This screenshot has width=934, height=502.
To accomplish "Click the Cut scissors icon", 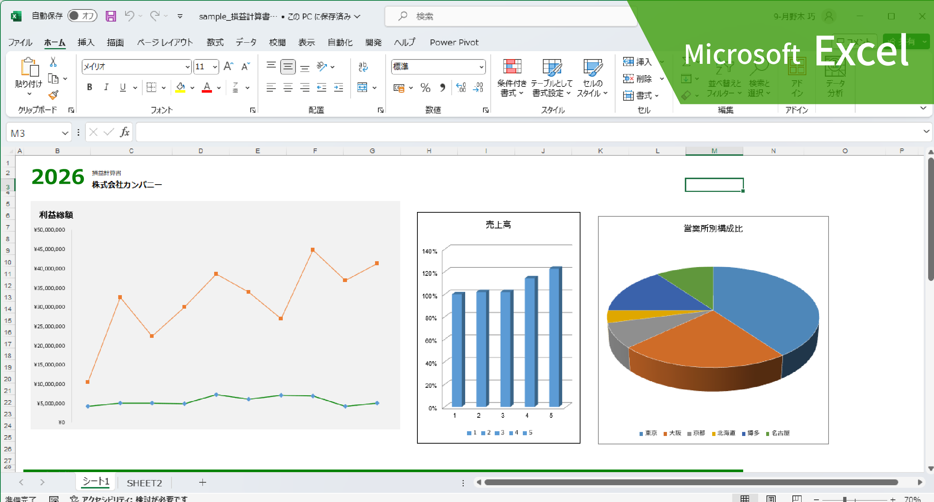I will point(53,62).
